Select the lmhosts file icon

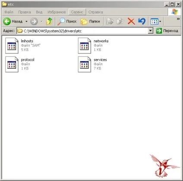tap(12, 46)
